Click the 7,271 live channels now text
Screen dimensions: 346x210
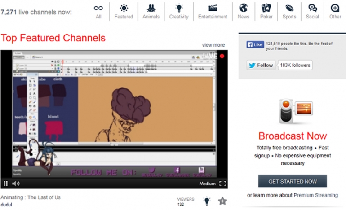(36, 12)
